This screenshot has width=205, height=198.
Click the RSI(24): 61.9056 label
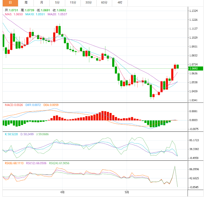(x=59, y=163)
